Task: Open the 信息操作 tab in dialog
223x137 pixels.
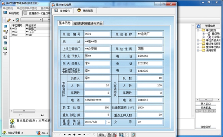Action: tap(62, 11)
